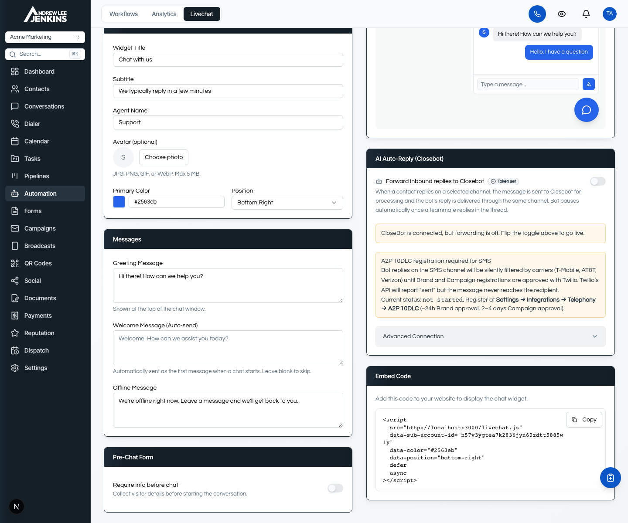Click the Widget Title input field
This screenshot has height=523, width=628.
pos(228,60)
